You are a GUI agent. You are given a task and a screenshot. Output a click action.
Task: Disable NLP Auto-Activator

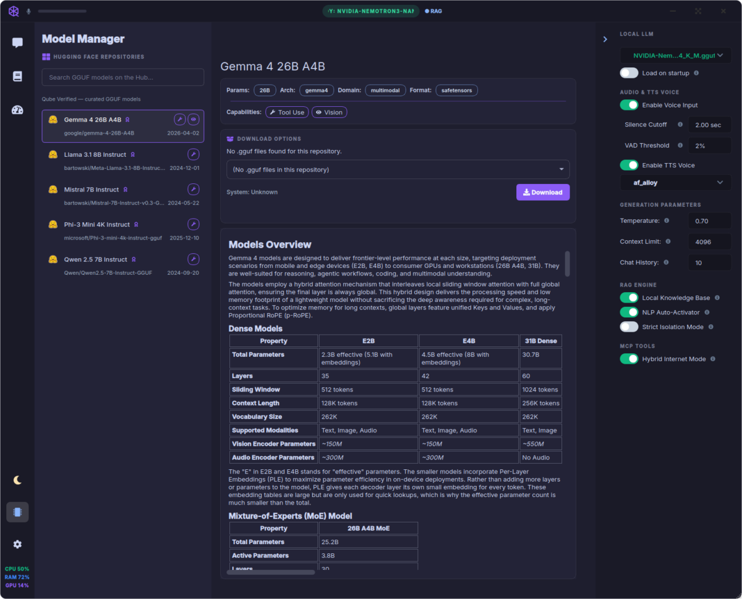pyautogui.click(x=629, y=312)
